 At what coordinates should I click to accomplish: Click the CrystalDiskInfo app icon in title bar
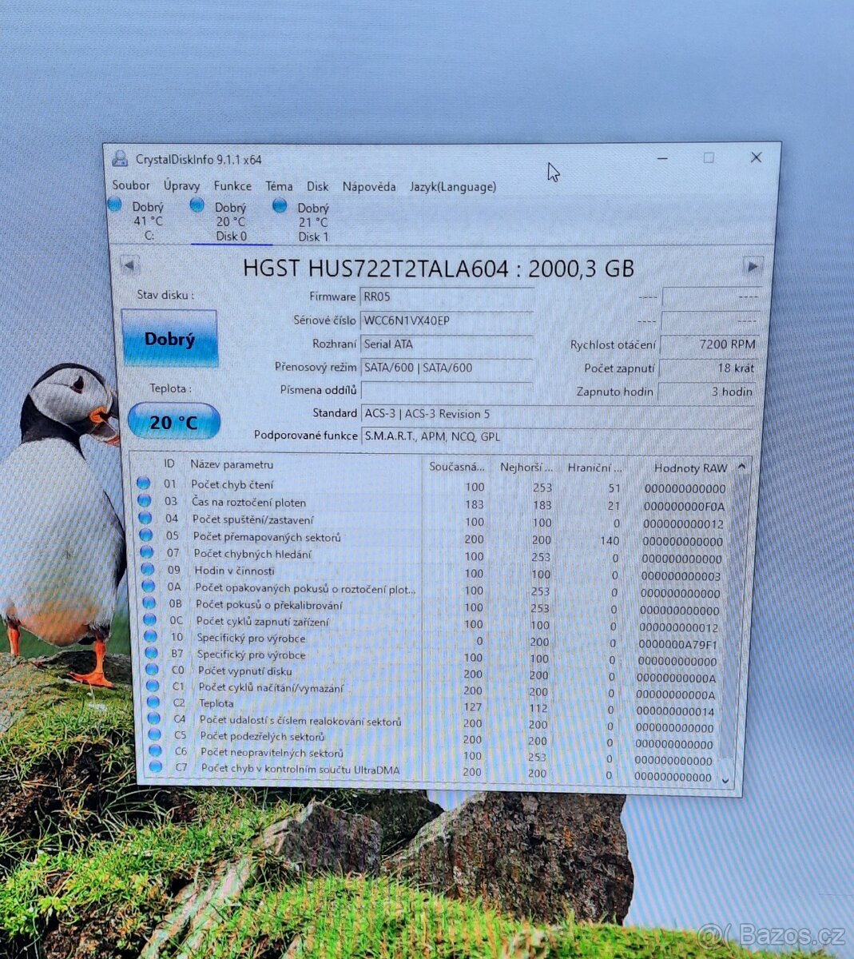click(x=120, y=159)
